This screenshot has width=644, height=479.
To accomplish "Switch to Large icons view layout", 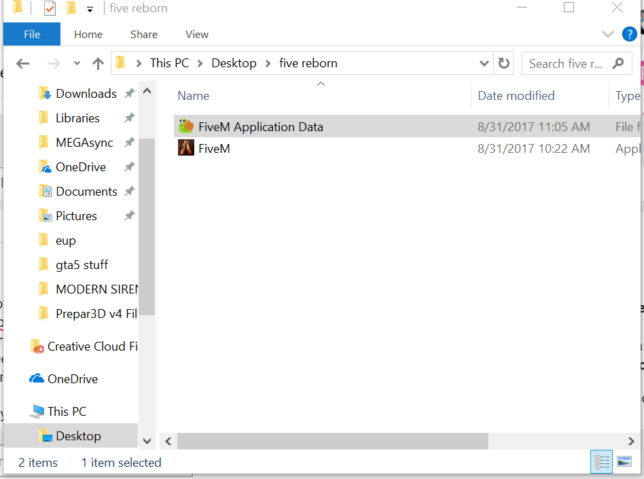I will coord(624,462).
